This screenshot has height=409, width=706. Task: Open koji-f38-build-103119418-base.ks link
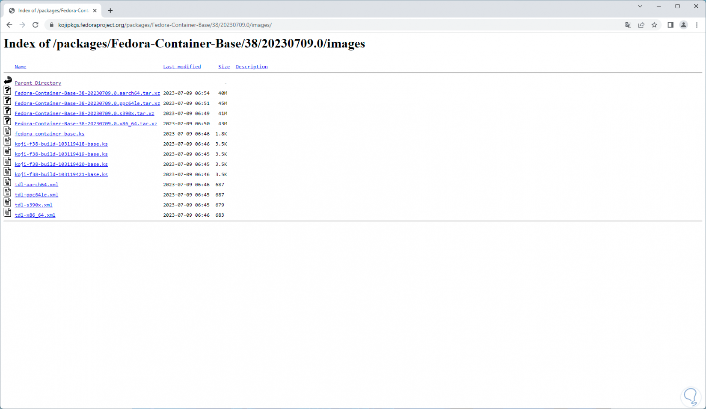[x=61, y=144]
